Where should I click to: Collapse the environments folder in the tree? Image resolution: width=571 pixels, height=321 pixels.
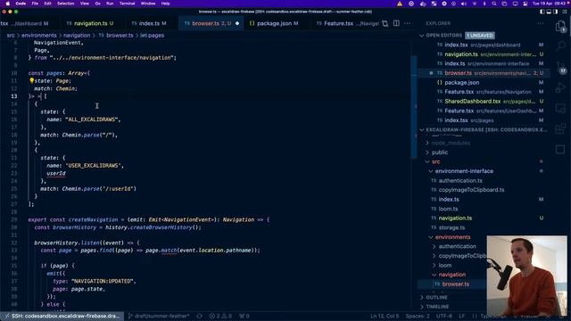[x=452, y=237]
